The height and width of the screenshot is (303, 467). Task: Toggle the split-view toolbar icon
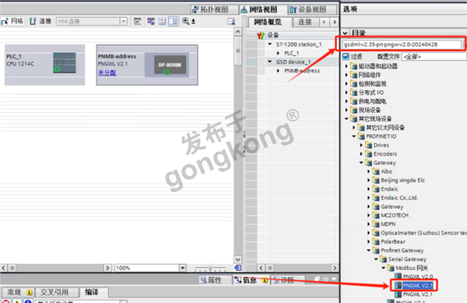point(173,21)
